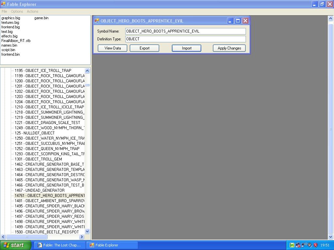
Task: Click the volume speaker tray icon
Action: coord(310,245)
